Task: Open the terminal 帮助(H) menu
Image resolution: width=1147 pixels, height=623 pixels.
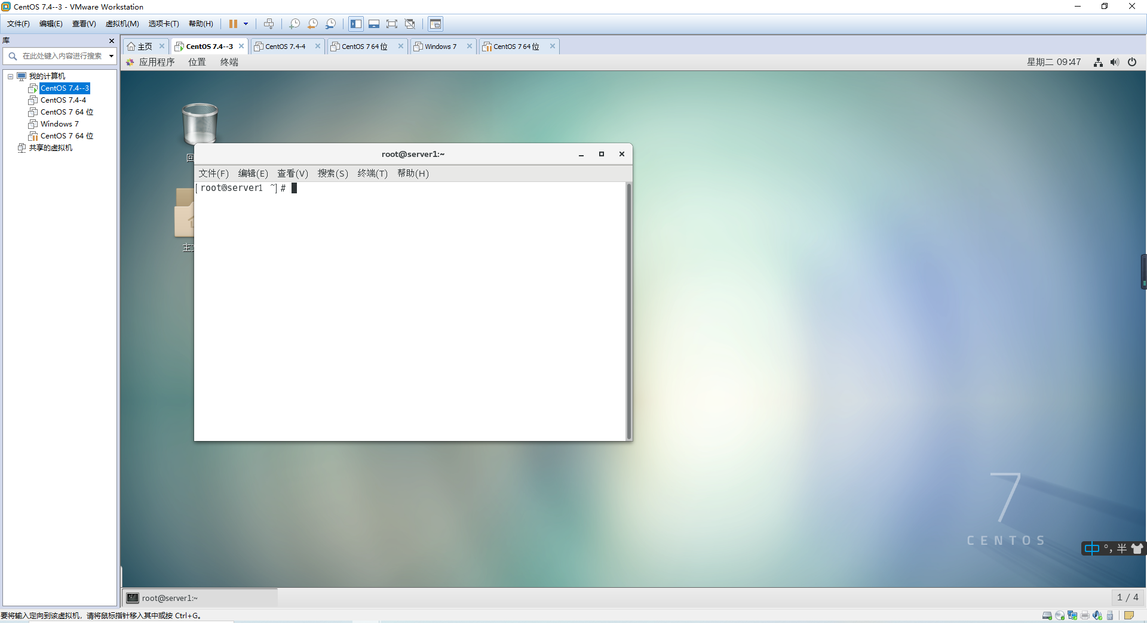Action: (x=413, y=174)
